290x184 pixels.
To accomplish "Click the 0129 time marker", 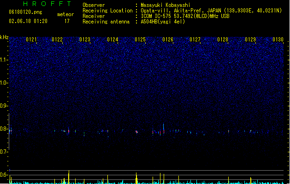I will (250, 40).
